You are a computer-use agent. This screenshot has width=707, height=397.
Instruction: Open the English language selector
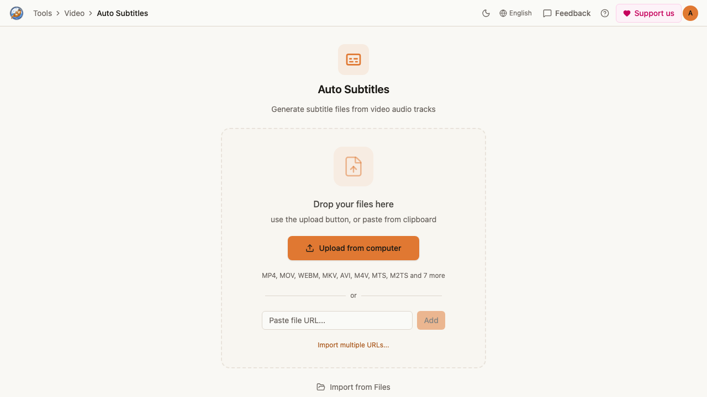point(515,13)
